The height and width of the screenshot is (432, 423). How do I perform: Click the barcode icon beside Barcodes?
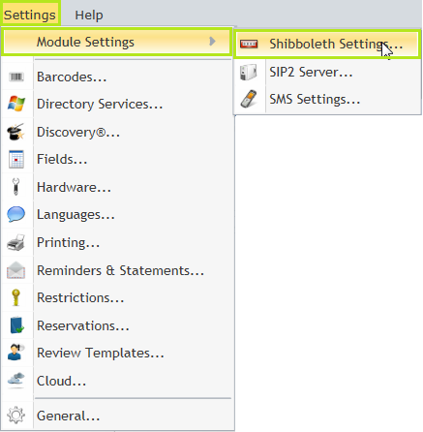[x=16, y=77]
